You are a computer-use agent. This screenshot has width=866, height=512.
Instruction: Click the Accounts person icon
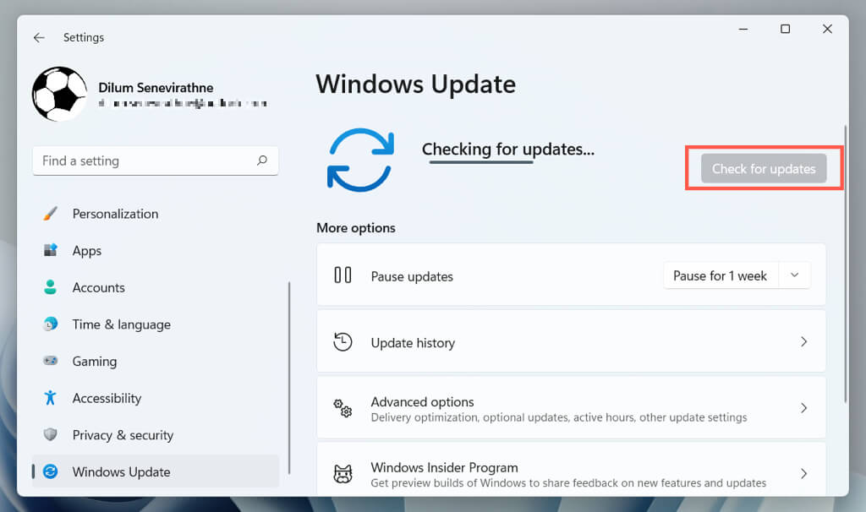pos(50,287)
